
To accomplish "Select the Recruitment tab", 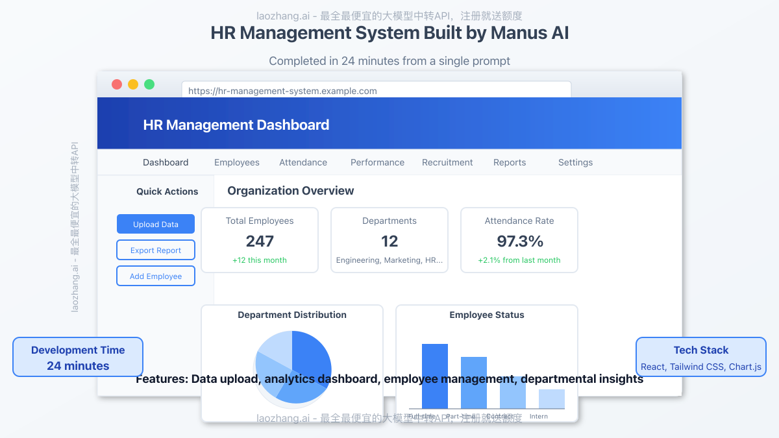I will [x=447, y=162].
